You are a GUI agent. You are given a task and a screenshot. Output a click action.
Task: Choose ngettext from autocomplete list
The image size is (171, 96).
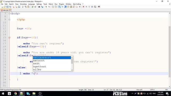52,66
